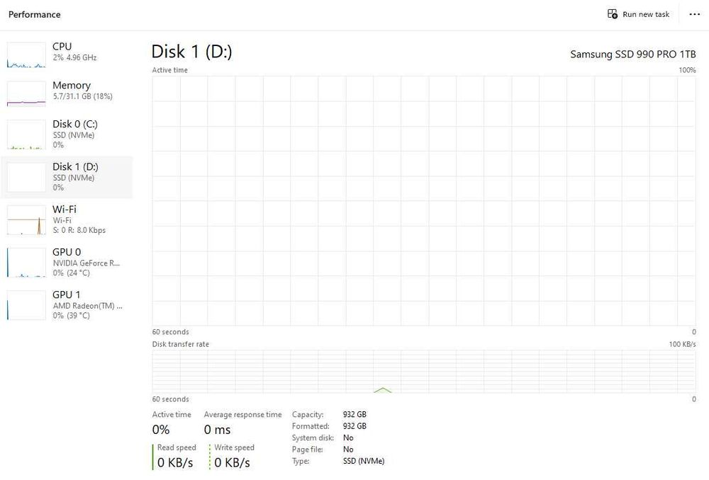Image resolution: width=709 pixels, height=480 pixels.
Task: Click the 100% scale label
Action: [x=687, y=70]
